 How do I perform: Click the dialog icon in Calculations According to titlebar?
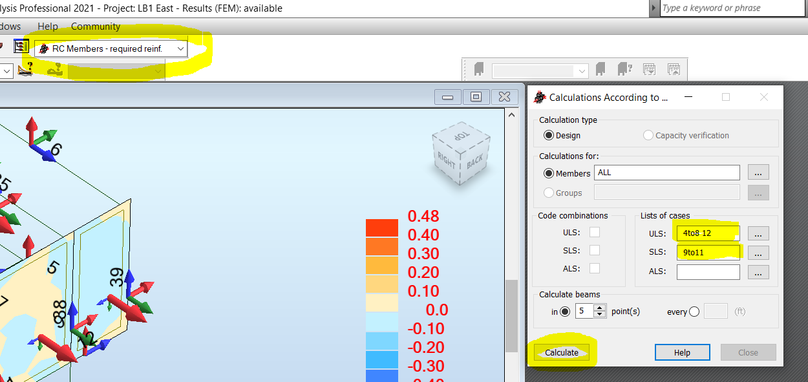click(538, 97)
